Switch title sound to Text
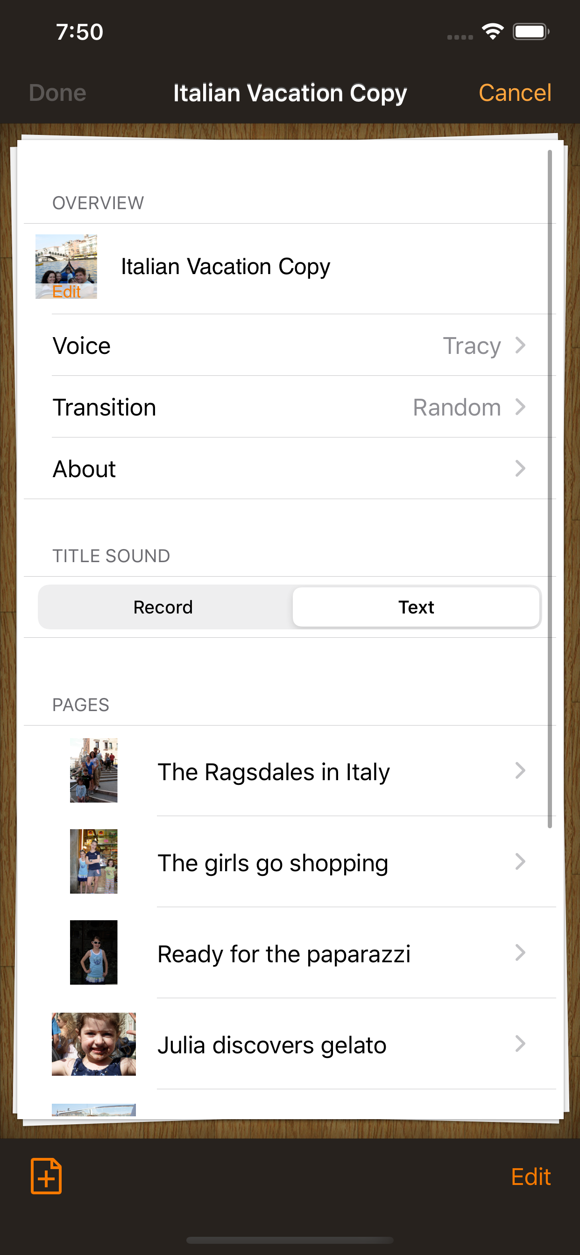The image size is (580, 1255). tap(416, 607)
